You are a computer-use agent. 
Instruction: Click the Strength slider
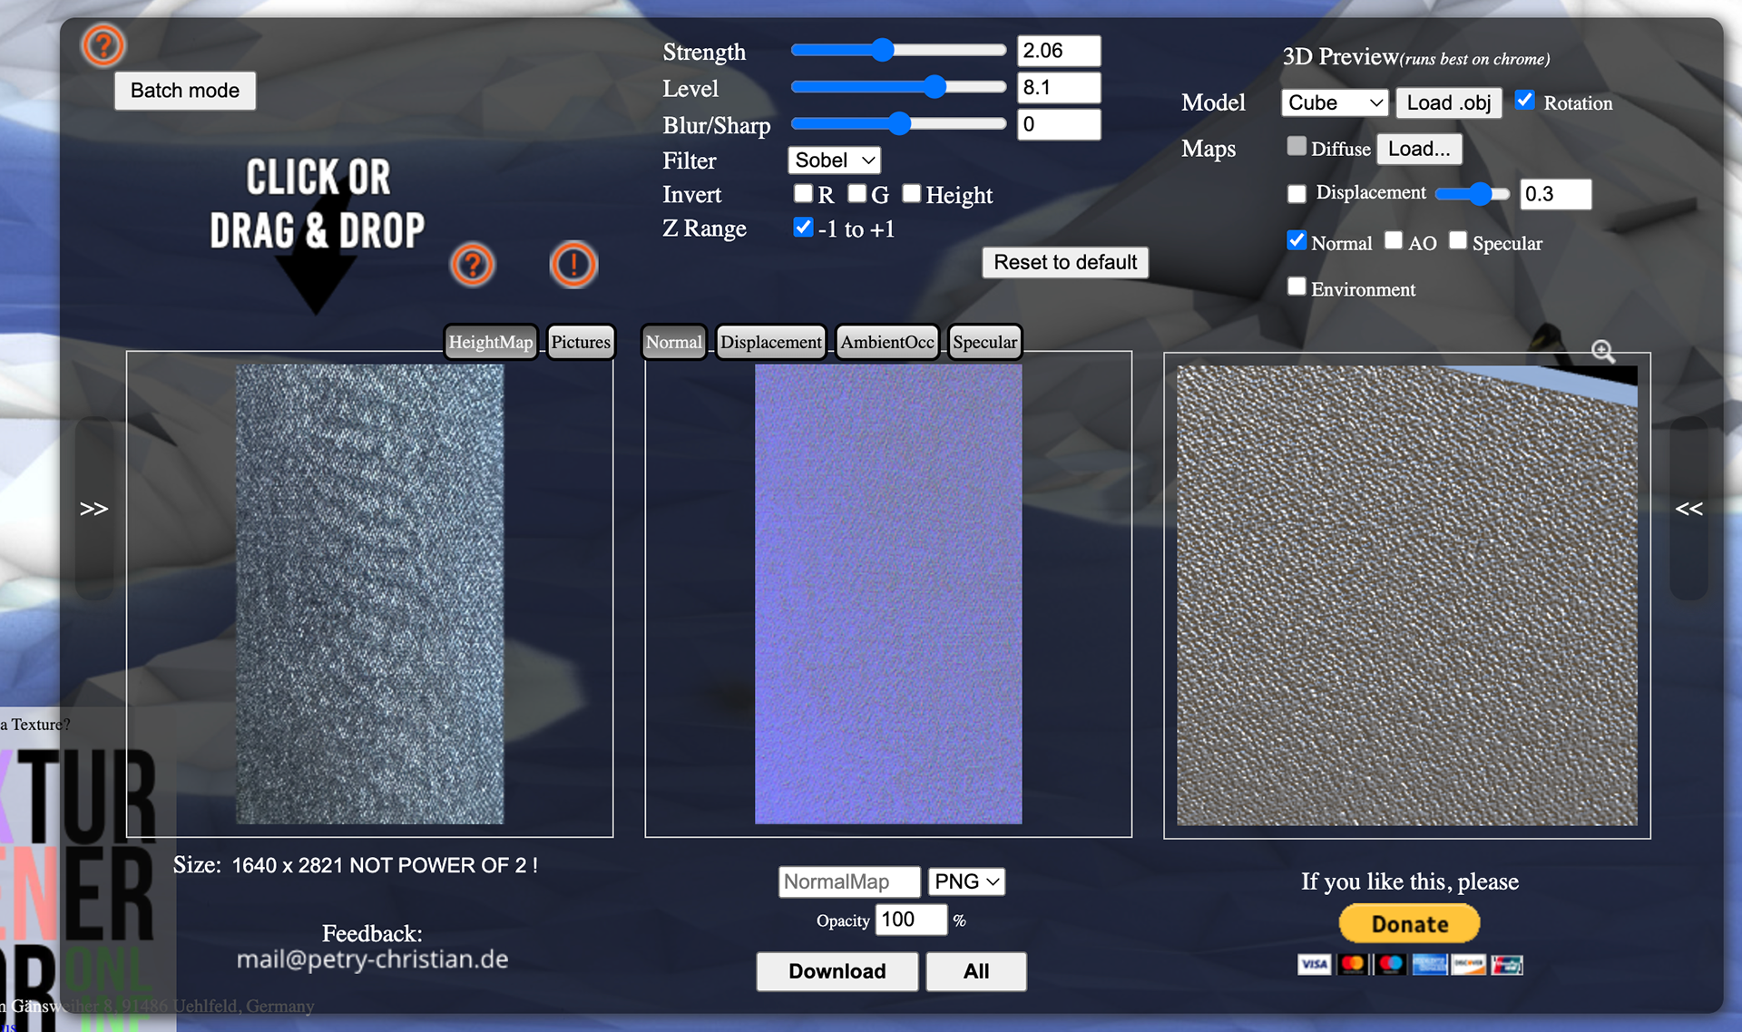tap(898, 50)
